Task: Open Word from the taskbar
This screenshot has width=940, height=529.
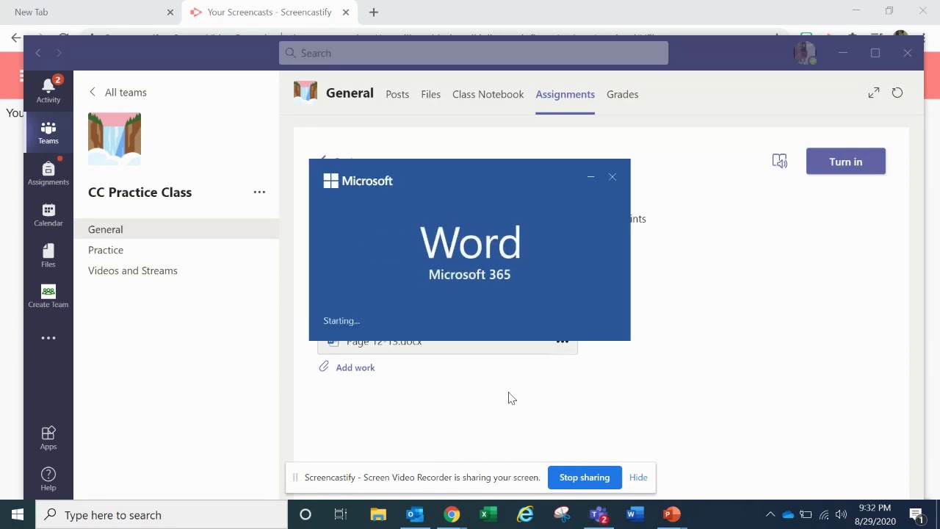Action: pos(635,514)
